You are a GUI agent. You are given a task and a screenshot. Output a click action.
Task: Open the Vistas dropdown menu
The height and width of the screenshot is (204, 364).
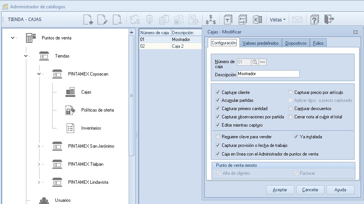pos(277,20)
